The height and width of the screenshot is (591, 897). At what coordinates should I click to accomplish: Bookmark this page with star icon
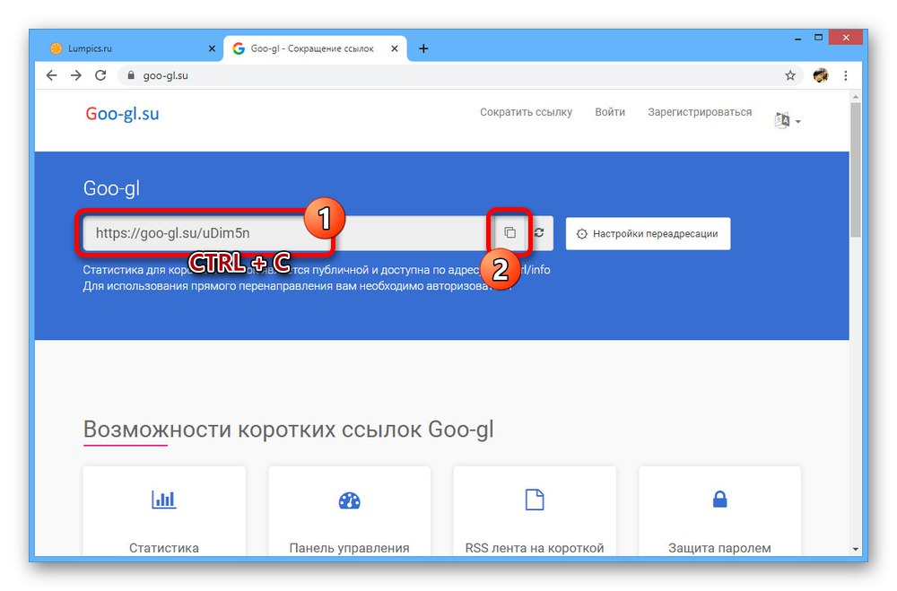coord(790,75)
